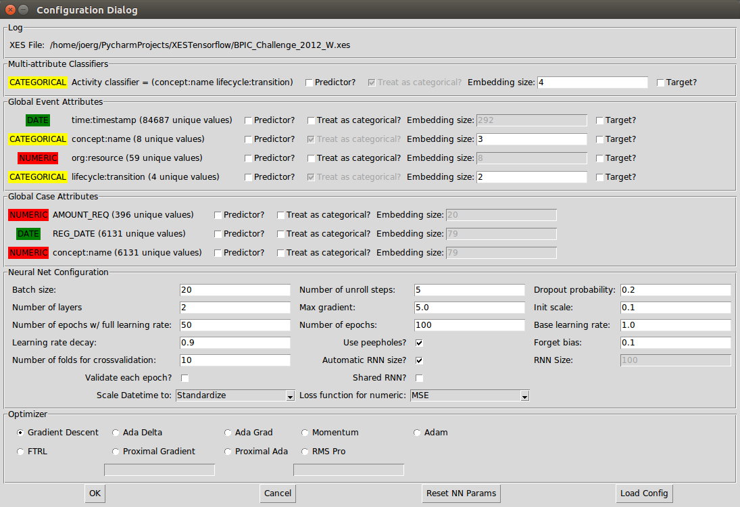The image size is (740, 507).
Task: Click Load Config button
Action: (x=644, y=493)
